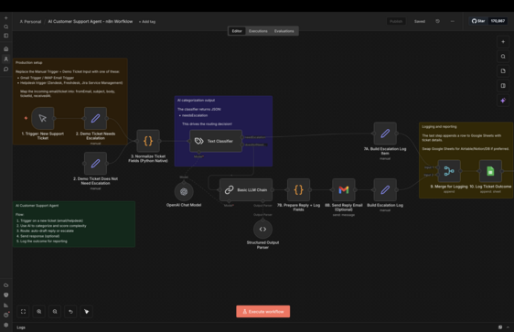Select the Merge for Logging node
The width and height of the screenshot is (514, 332).
pyautogui.click(x=449, y=171)
